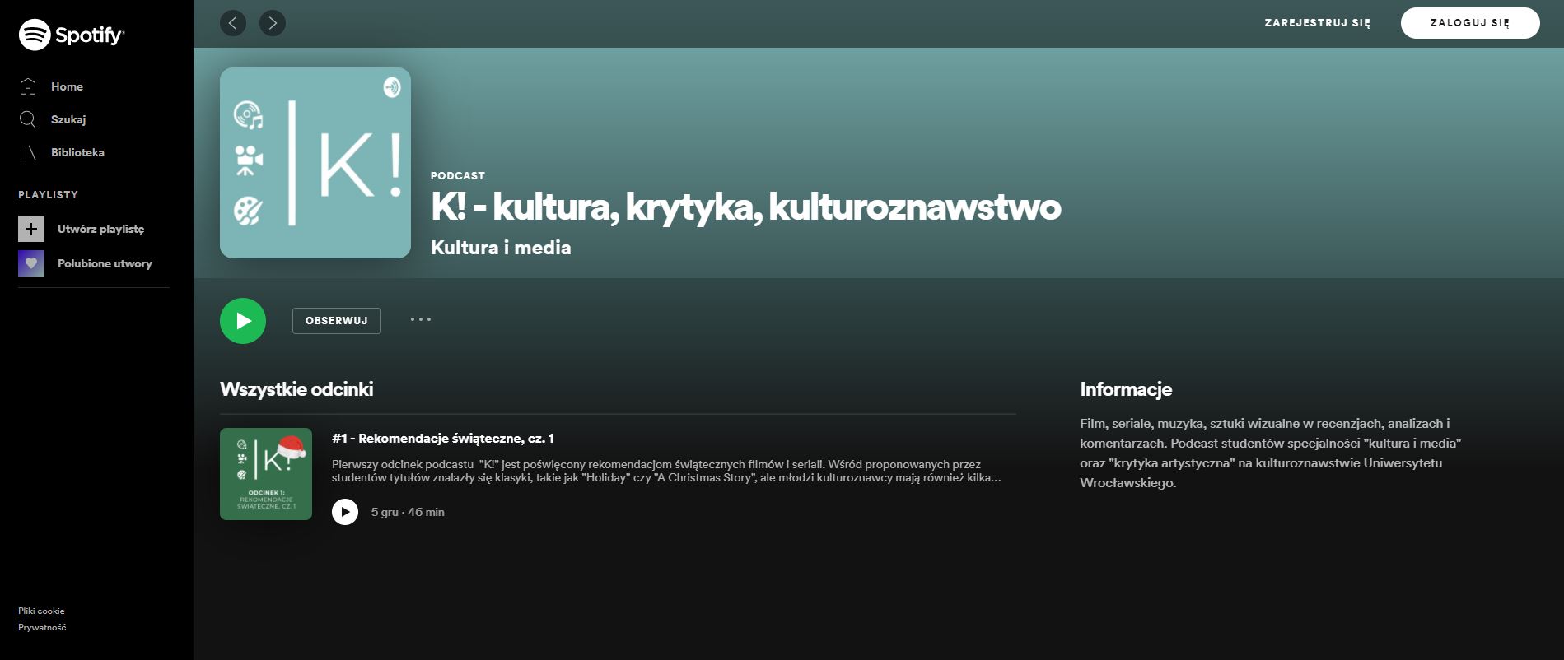Open Polubione utwory

[105, 263]
